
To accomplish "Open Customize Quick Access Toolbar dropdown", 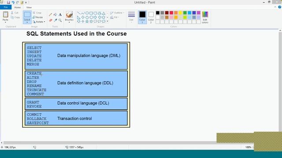I will click(26, 3).
